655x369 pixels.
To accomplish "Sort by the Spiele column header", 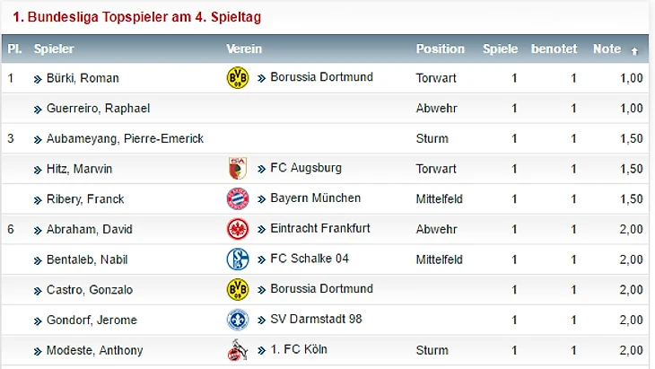I will (x=500, y=49).
